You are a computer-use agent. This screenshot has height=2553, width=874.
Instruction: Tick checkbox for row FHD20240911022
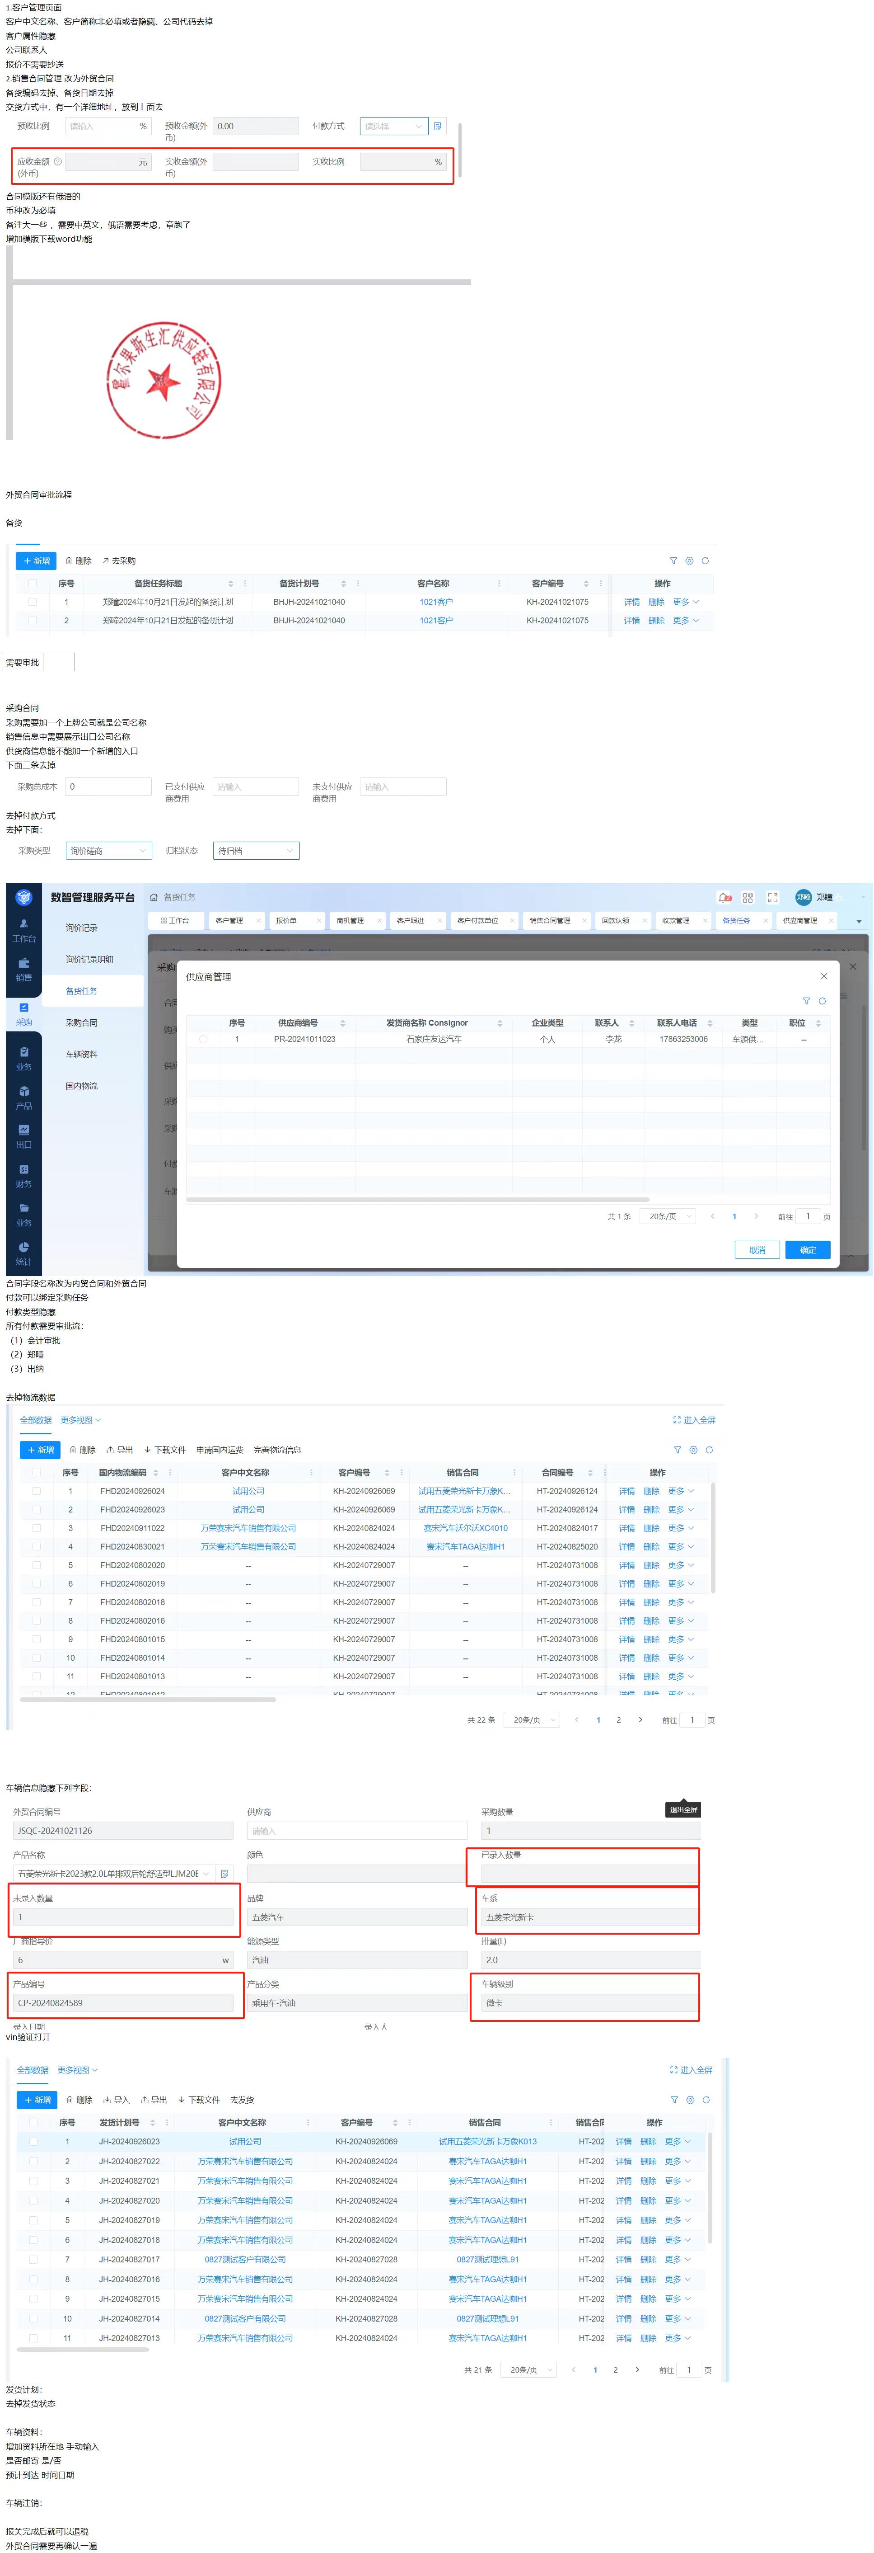pyautogui.click(x=37, y=1528)
